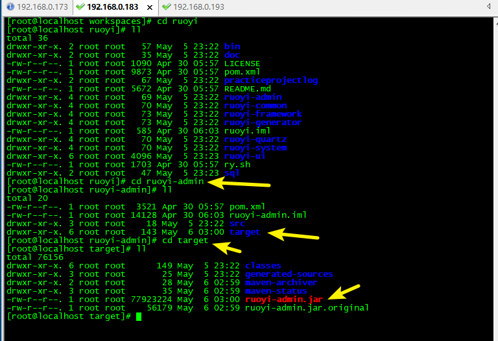The image size is (498, 341).
Task: Click the green terminal cursor at prompt
Action: 139,316
